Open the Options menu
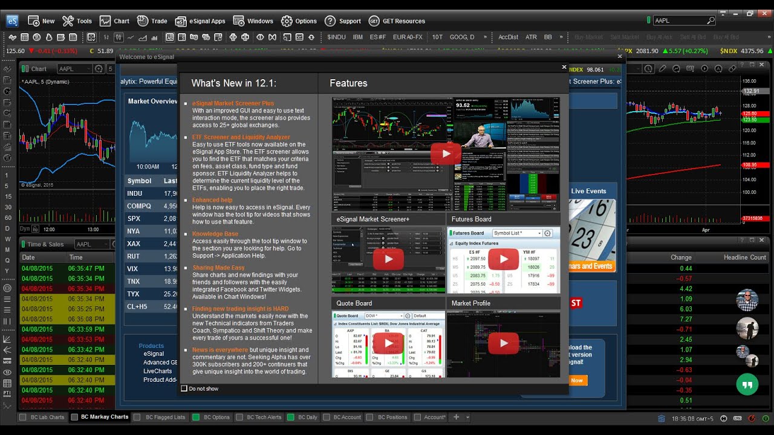 click(299, 21)
